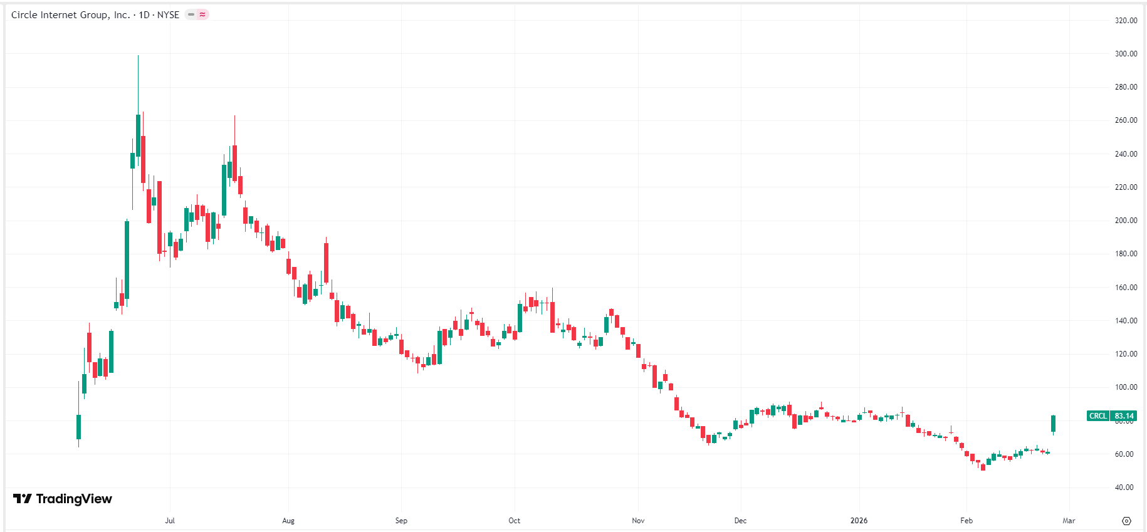Click the Jul label on time axis

click(x=170, y=521)
